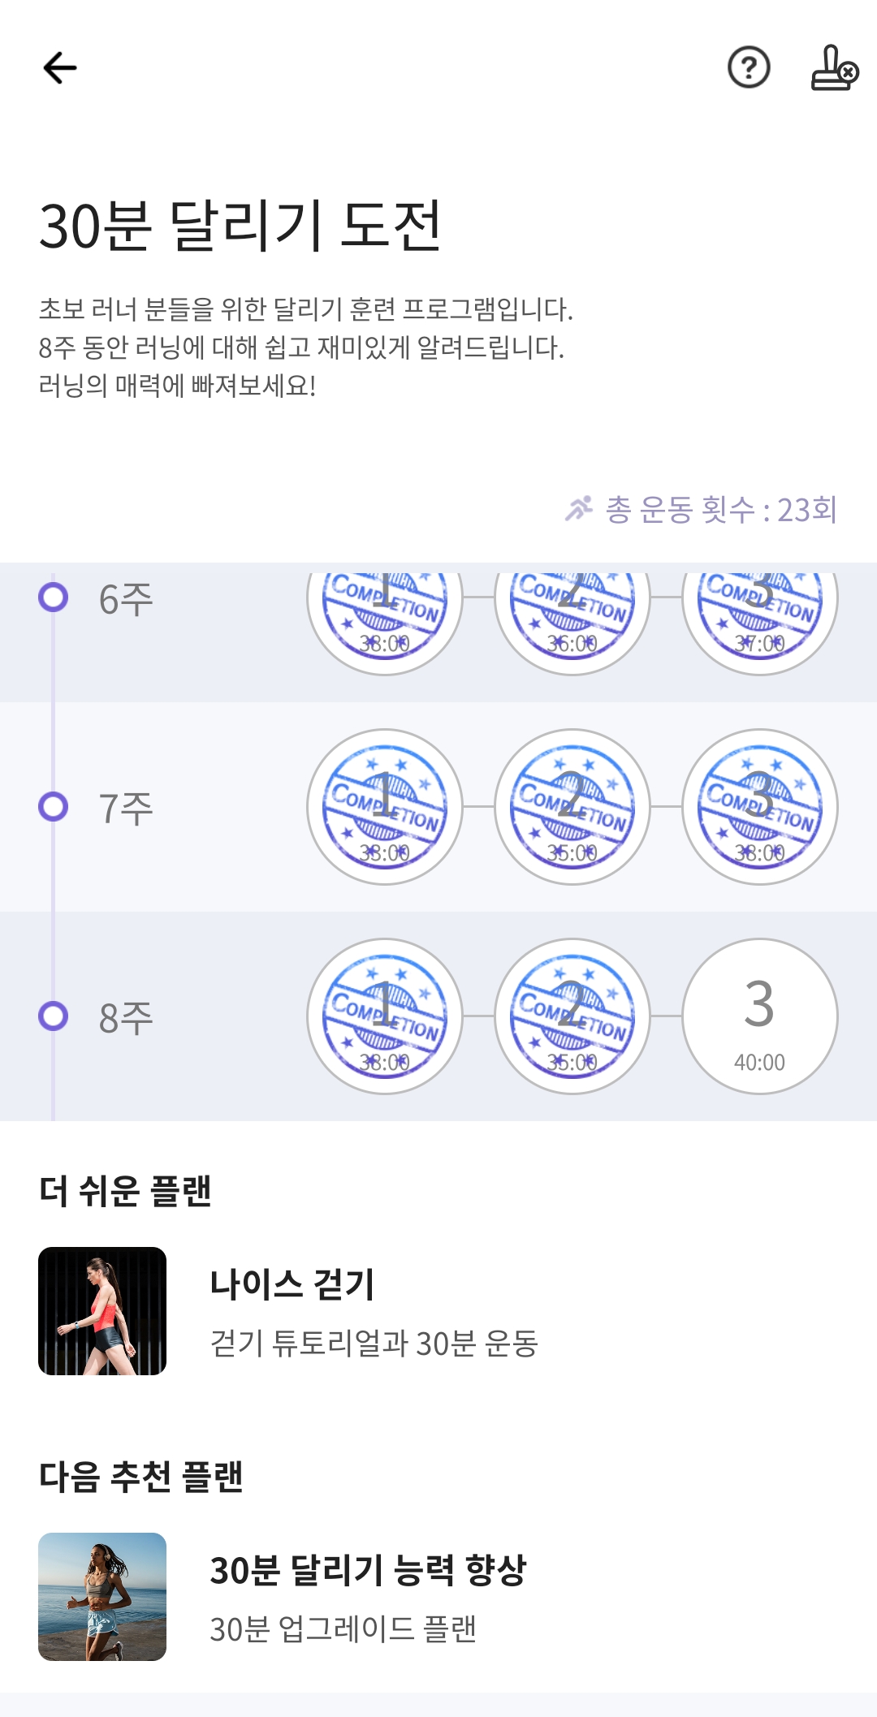Open the 나이스 걷기 plan title
This screenshot has height=1717, width=877.
(292, 1284)
